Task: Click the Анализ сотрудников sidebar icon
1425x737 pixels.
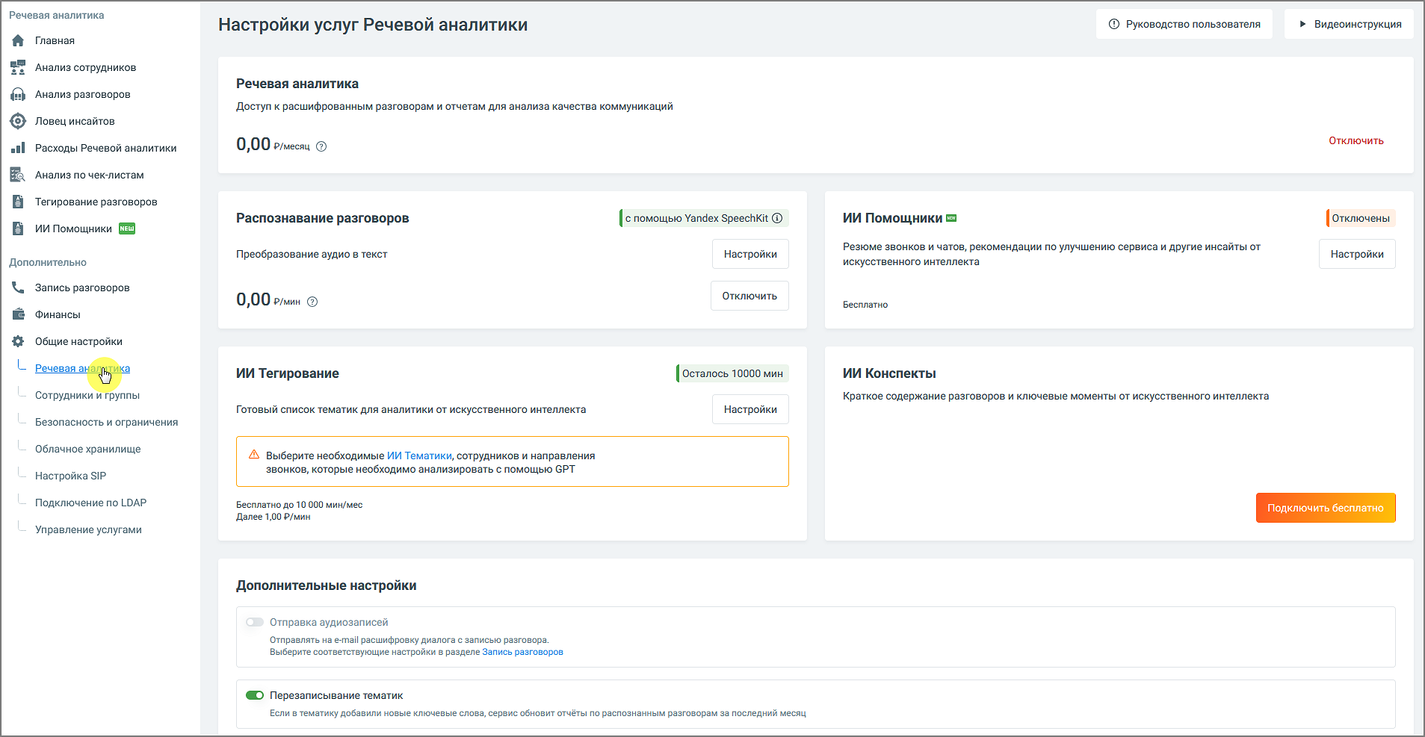Action: [x=18, y=67]
